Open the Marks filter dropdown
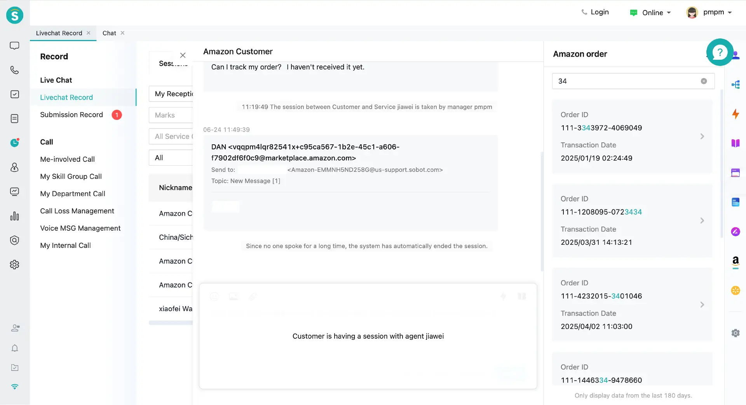 pos(171,115)
